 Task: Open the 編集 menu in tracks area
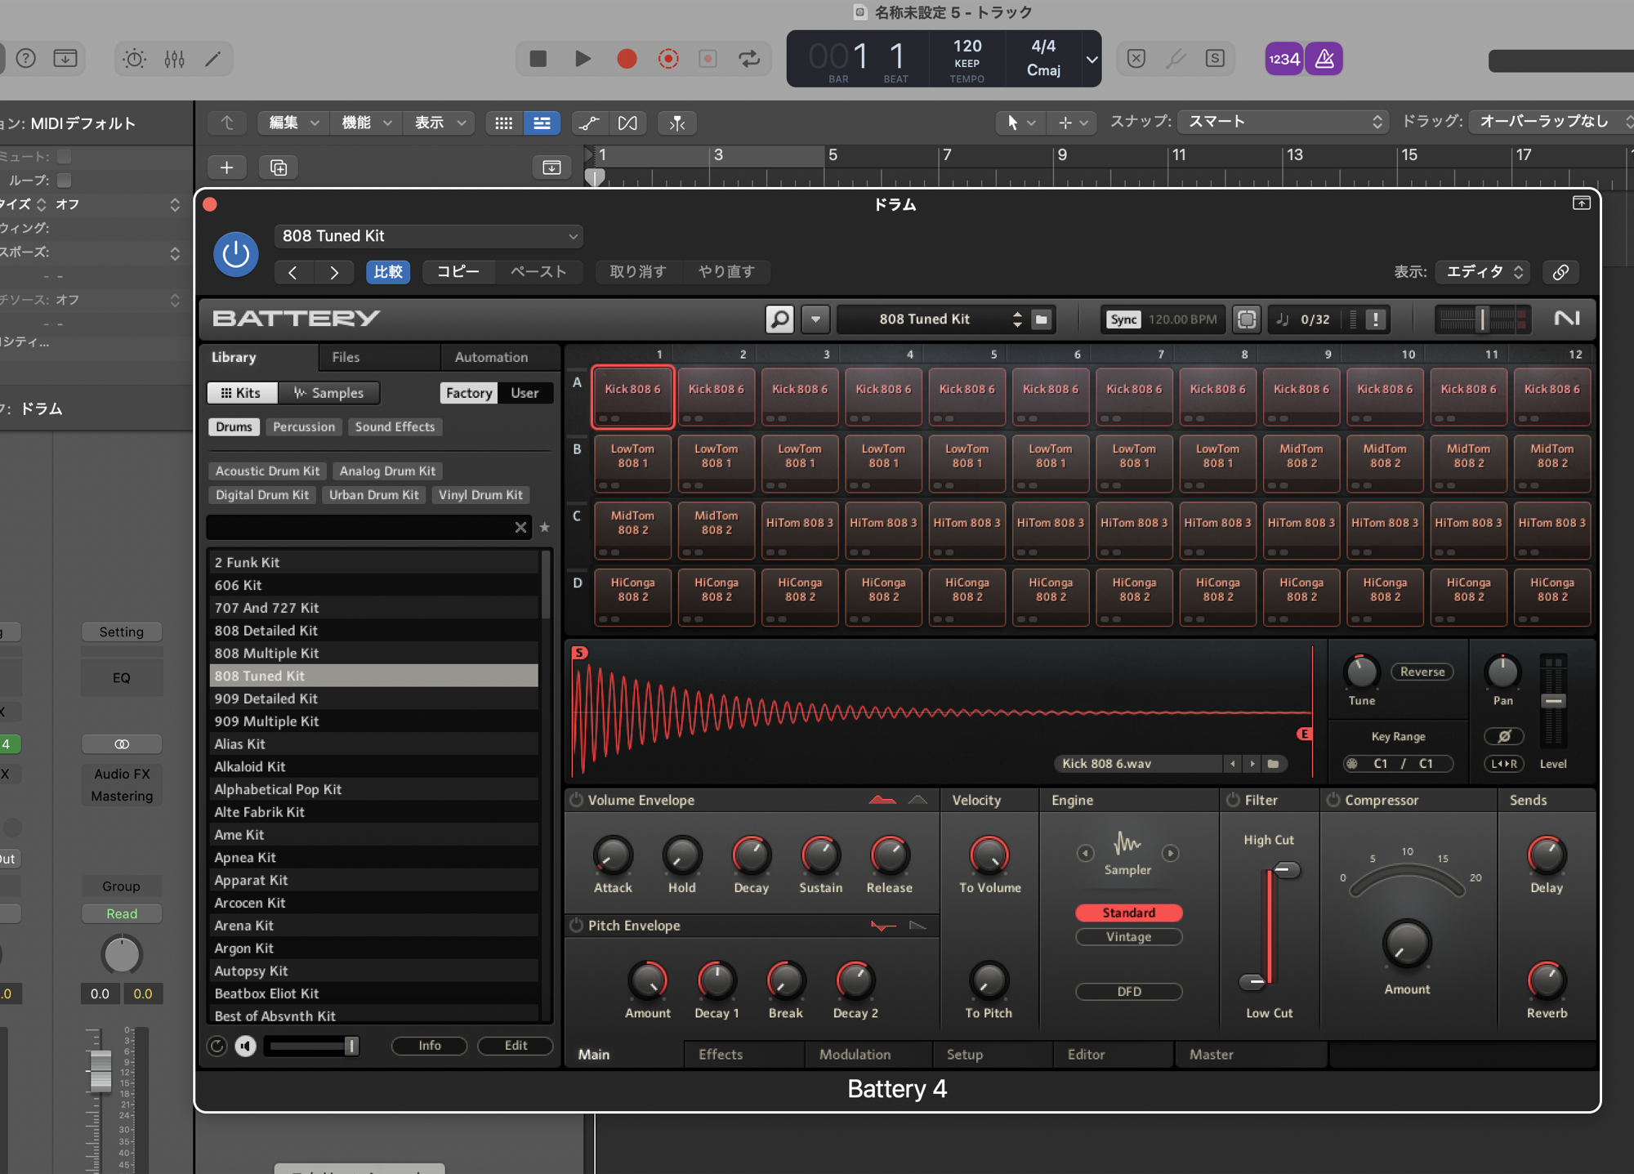[293, 123]
